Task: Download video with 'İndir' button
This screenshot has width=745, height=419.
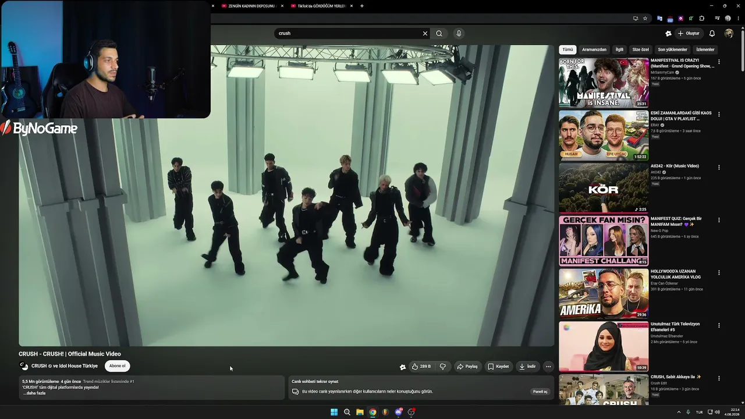Action: tap(527, 367)
